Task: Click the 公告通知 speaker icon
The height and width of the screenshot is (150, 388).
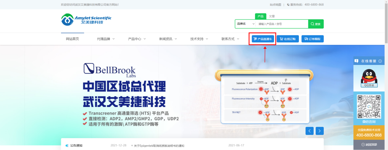Action: tap(67, 146)
